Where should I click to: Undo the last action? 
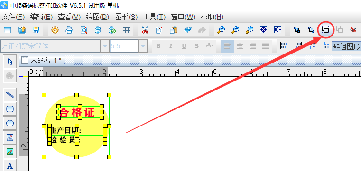coord(188,30)
